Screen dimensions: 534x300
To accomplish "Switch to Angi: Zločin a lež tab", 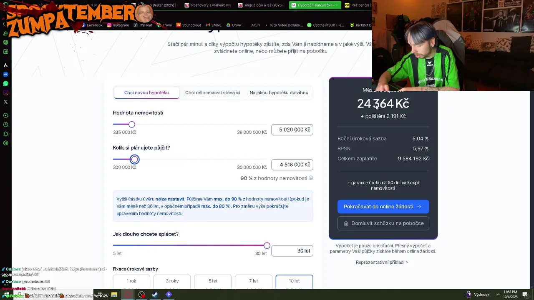I will (x=261, y=5).
